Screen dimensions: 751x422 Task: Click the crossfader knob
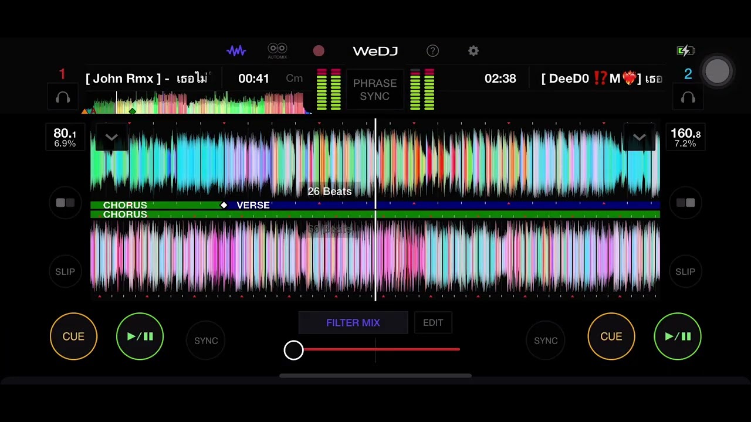(294, 350)
